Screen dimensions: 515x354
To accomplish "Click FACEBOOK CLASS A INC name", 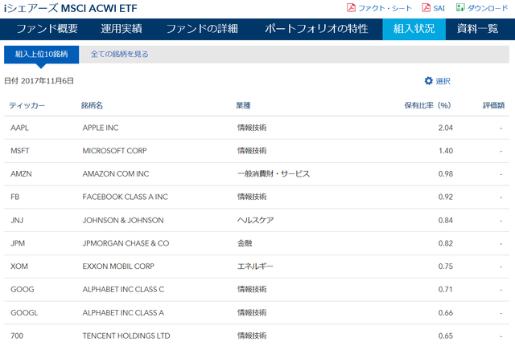I will click(126, 197).
